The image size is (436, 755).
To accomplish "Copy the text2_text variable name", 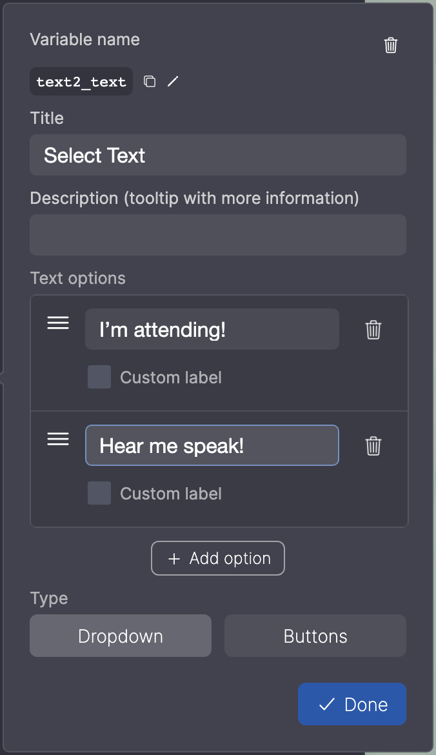I will click(150, 81).
